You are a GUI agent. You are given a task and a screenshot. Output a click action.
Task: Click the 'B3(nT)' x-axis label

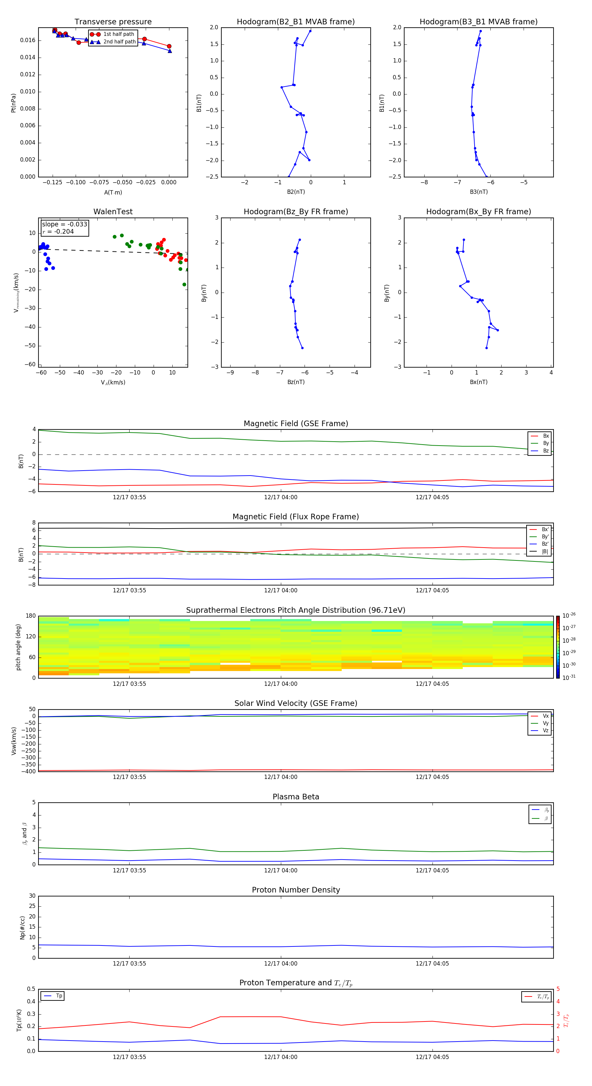point(479,192)
